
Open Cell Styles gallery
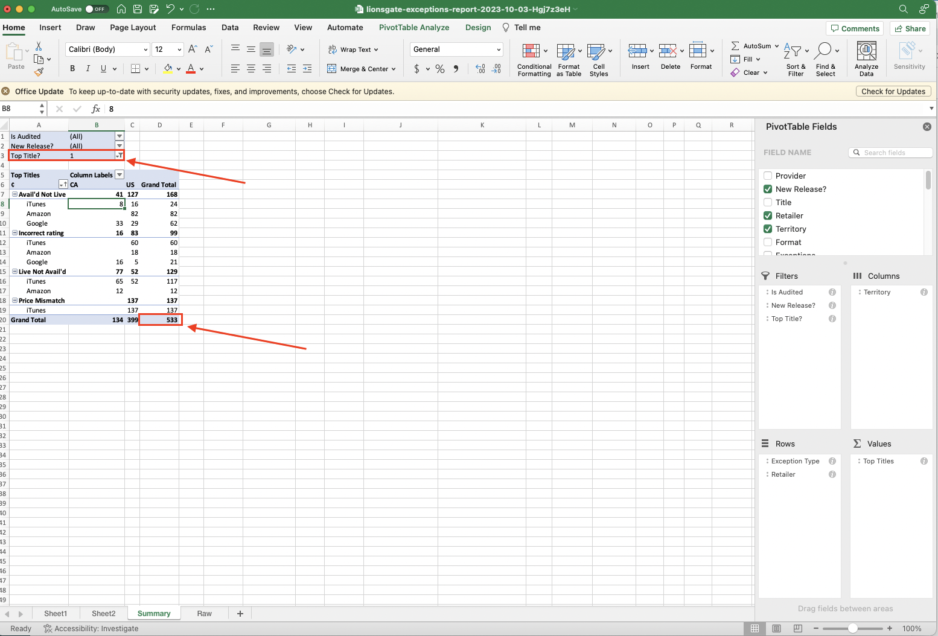pos(599,60)
